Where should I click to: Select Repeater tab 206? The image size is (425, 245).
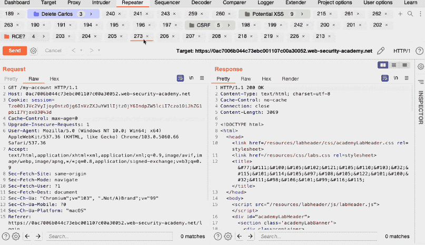pyautogui.click(x=164, y=36)
